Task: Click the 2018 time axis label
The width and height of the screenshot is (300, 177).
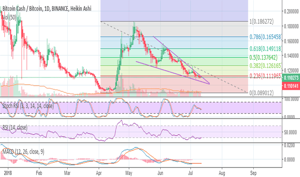Action: [8, 173]
